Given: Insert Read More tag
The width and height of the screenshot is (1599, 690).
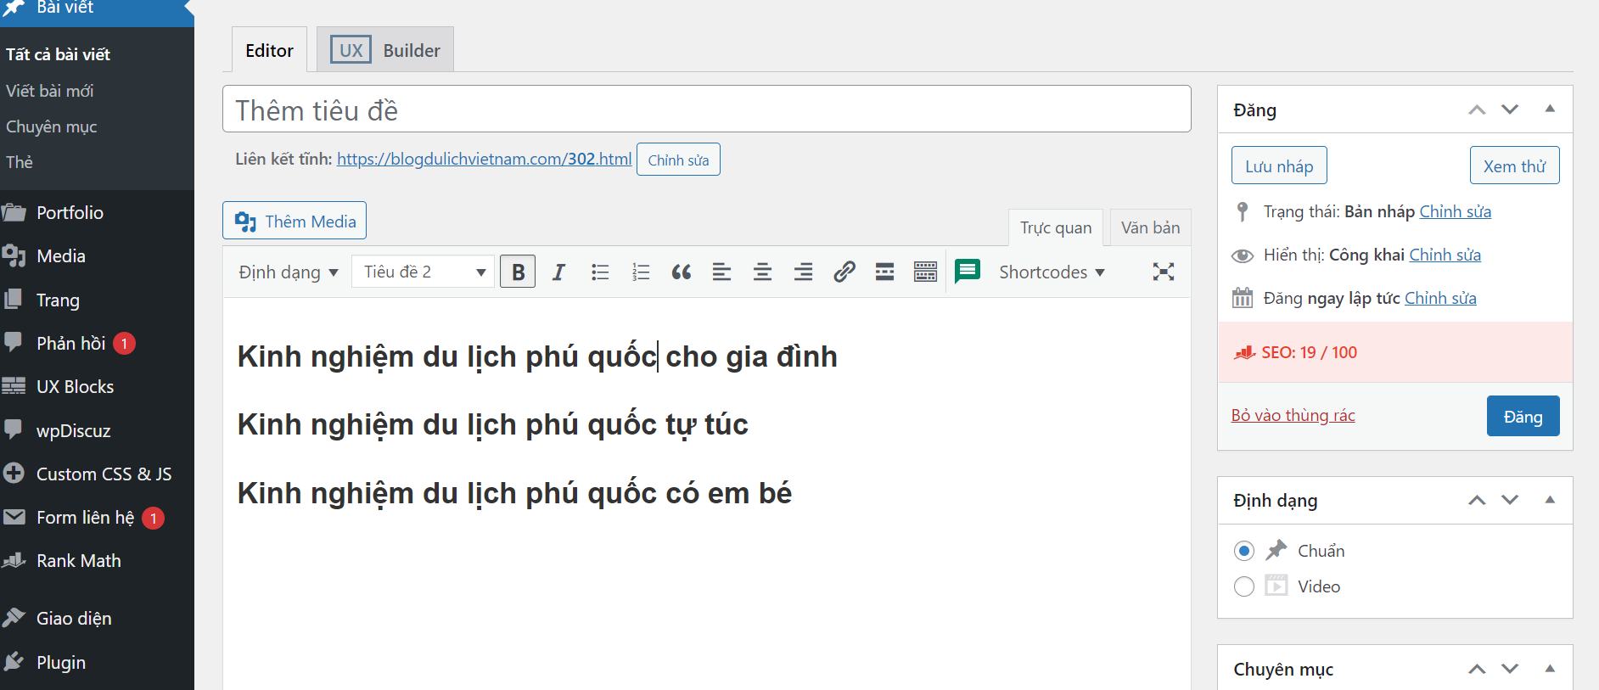Looking at the screenshot, I should [x=885, y=272].
